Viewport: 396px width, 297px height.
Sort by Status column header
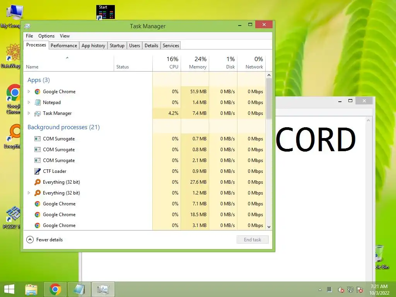133,63
